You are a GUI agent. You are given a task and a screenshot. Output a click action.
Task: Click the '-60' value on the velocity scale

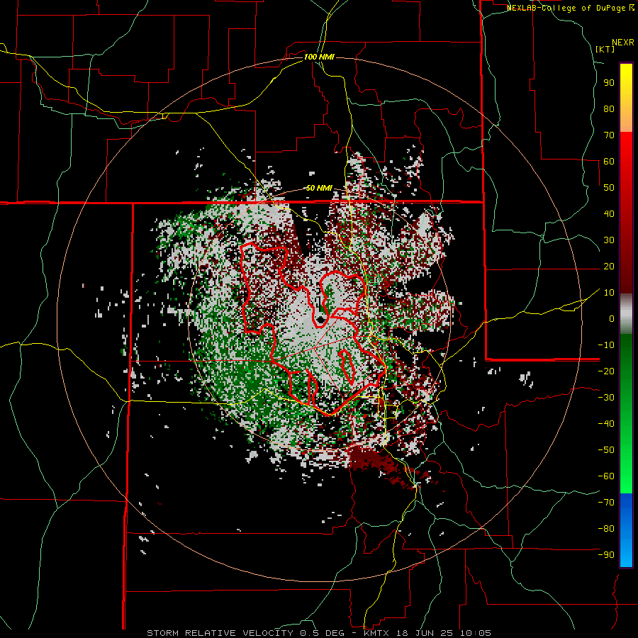606,476
